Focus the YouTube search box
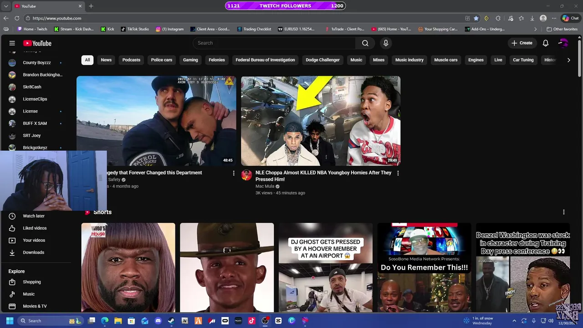Viewport: 583px width, 328px height. tap(274, 43)
